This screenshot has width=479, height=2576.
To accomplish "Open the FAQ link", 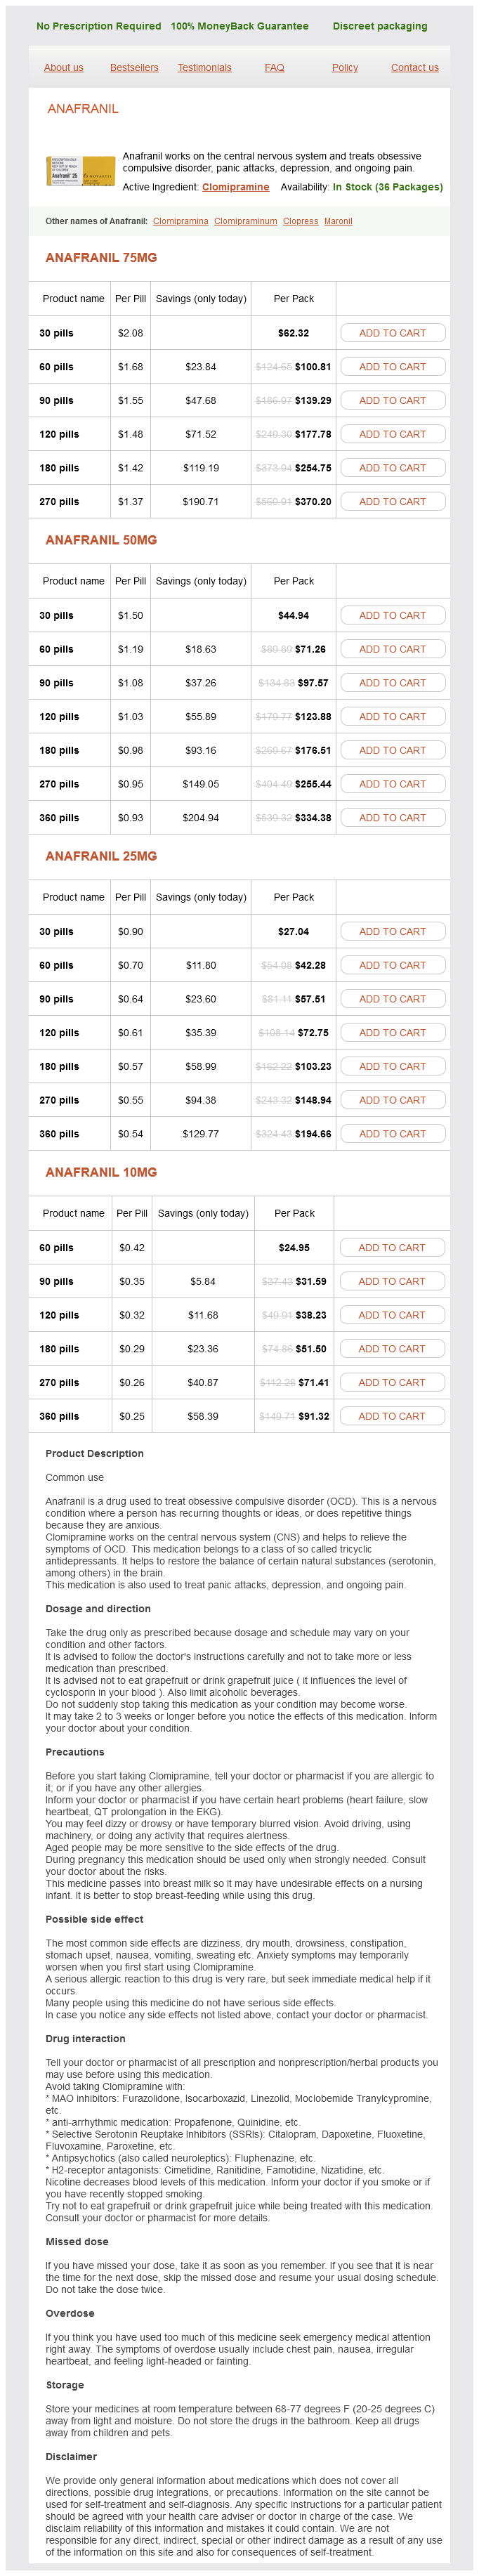I will 274,68.
